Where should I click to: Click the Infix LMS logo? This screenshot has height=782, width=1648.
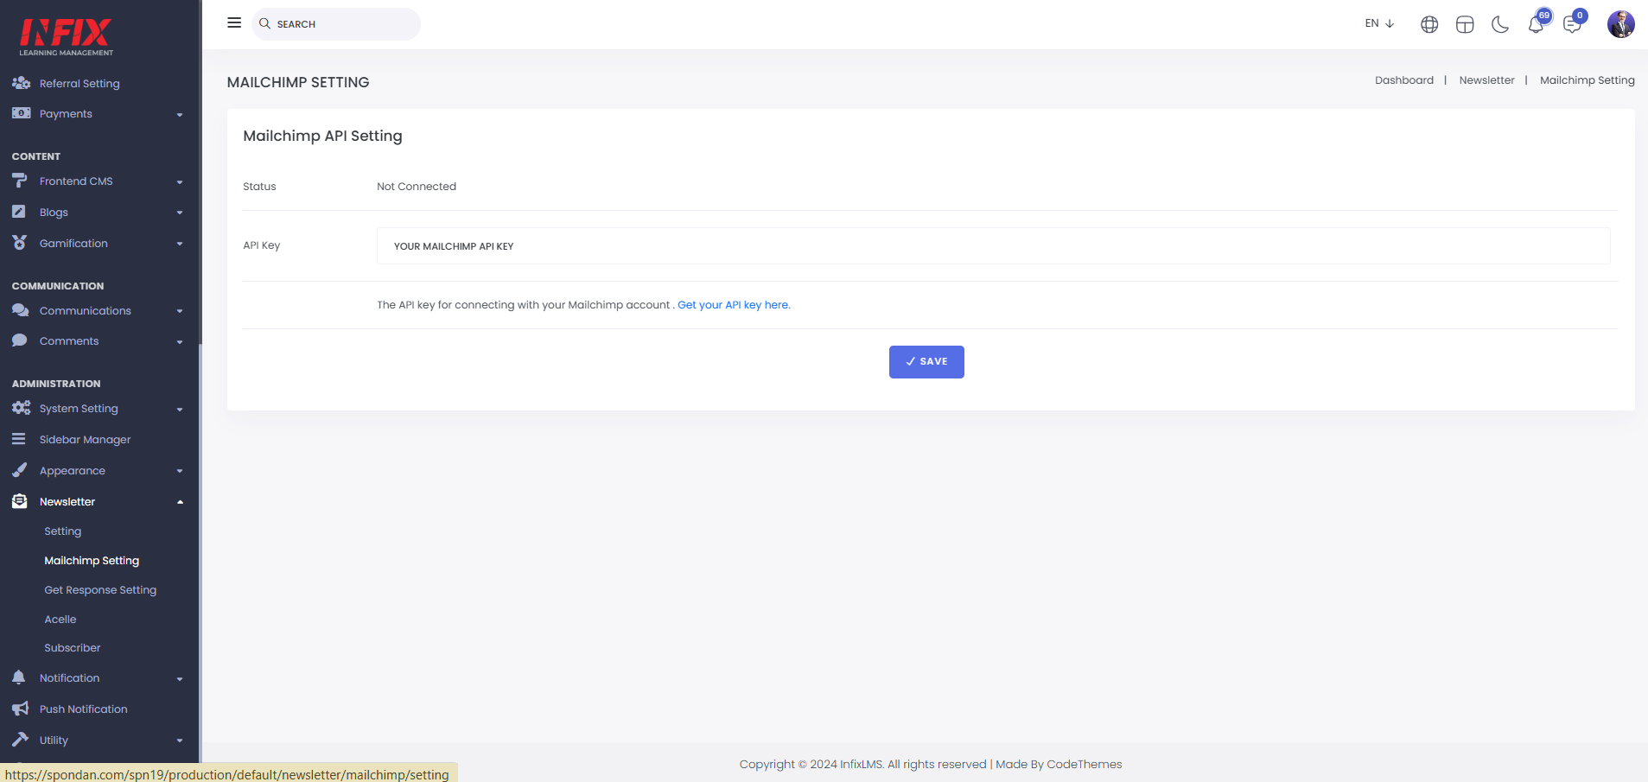67,36
